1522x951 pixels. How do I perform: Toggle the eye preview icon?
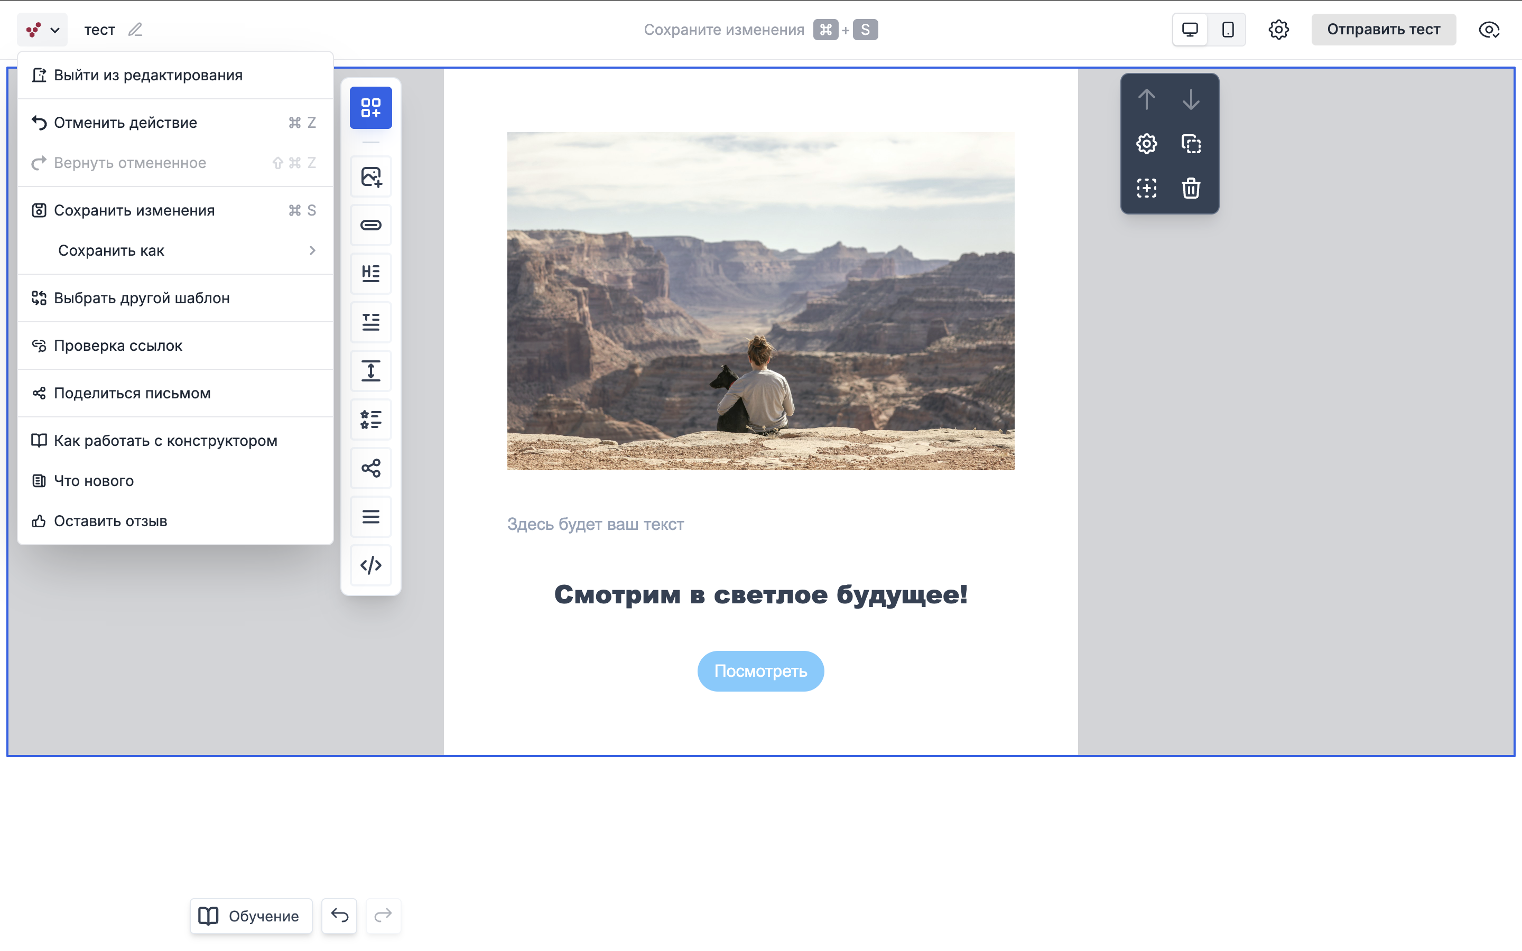click(1488, 30)
